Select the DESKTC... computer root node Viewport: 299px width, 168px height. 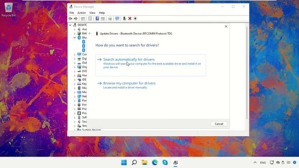coord(80,25)
